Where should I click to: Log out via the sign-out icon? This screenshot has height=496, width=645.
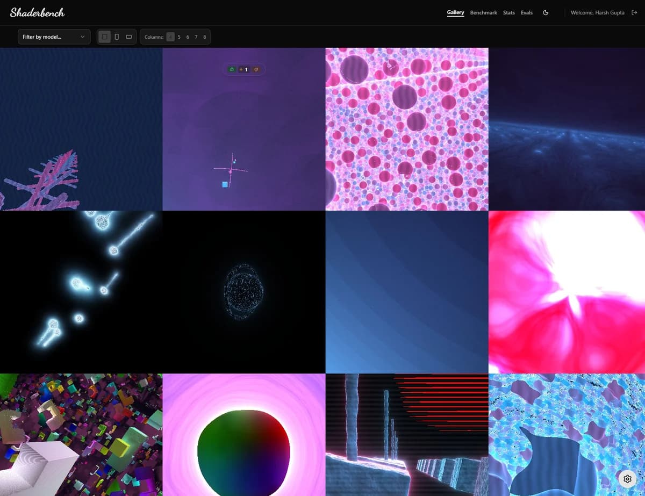coord(636,12)
